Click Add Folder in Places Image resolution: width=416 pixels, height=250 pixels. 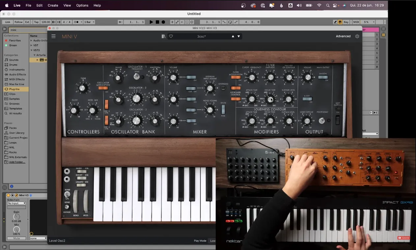coord(17,162)
